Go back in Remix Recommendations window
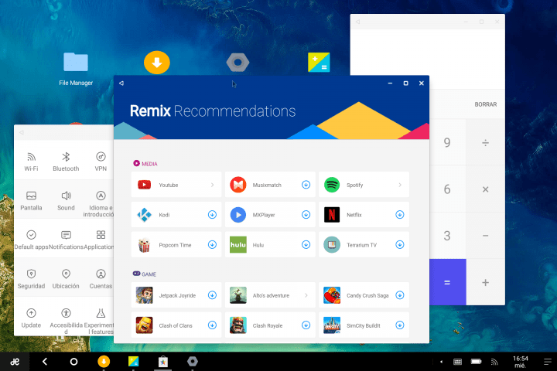Viewport: 557px width, 371px height. [x=121, y=83]
